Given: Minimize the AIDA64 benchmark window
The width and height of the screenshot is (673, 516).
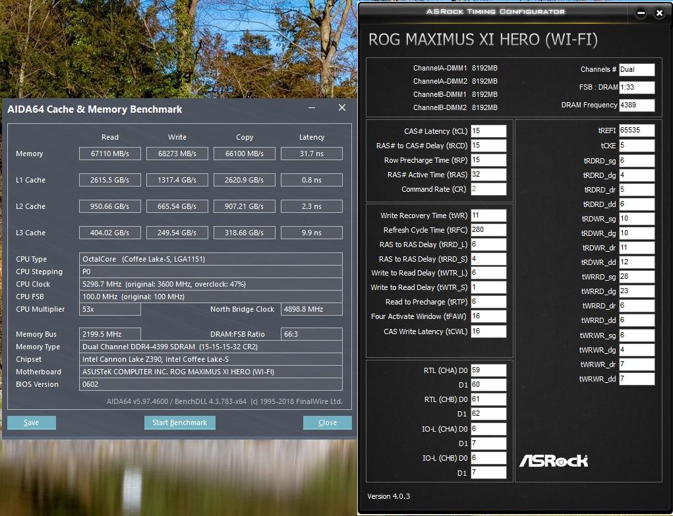Looking at the screenshot, I should (x=312, y=108).
